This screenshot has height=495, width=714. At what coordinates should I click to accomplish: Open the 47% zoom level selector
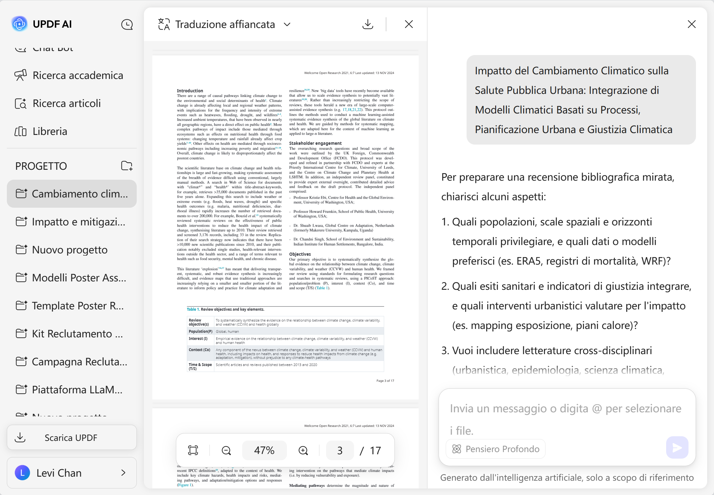tap(264, 450)
